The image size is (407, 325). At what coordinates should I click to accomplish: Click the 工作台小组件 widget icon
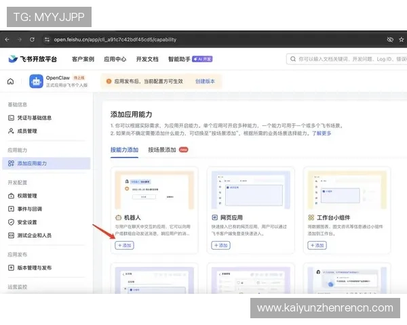click(311, 217)
